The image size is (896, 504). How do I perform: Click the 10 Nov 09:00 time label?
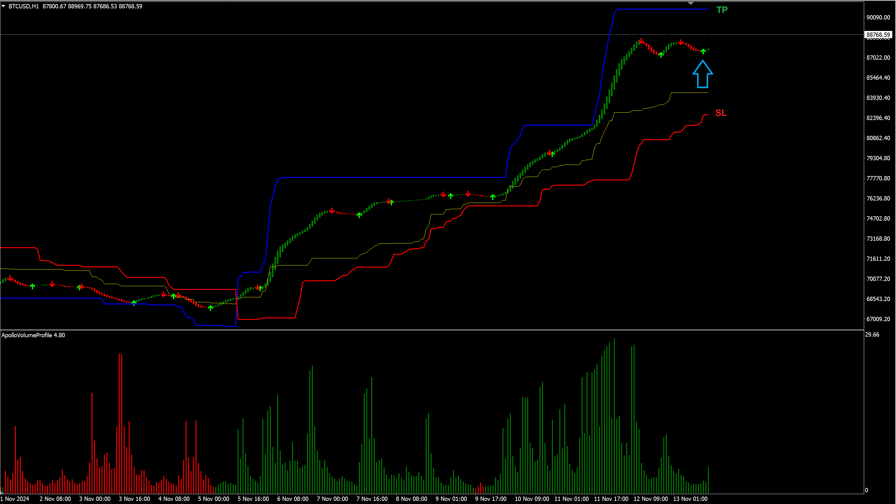532,499
